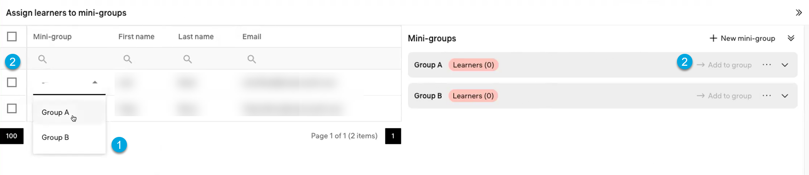Collapse all groups with double down chevron

791,38
